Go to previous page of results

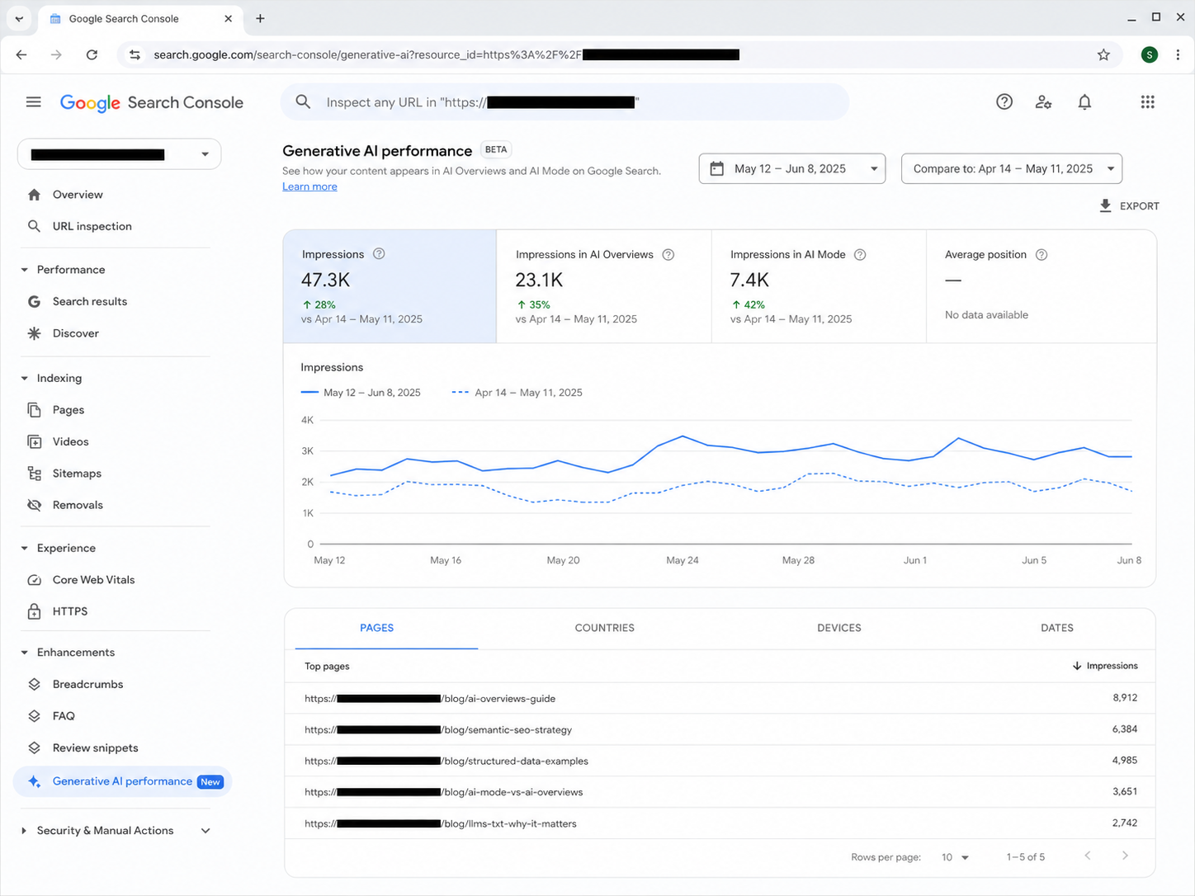tap(1088, 856)
